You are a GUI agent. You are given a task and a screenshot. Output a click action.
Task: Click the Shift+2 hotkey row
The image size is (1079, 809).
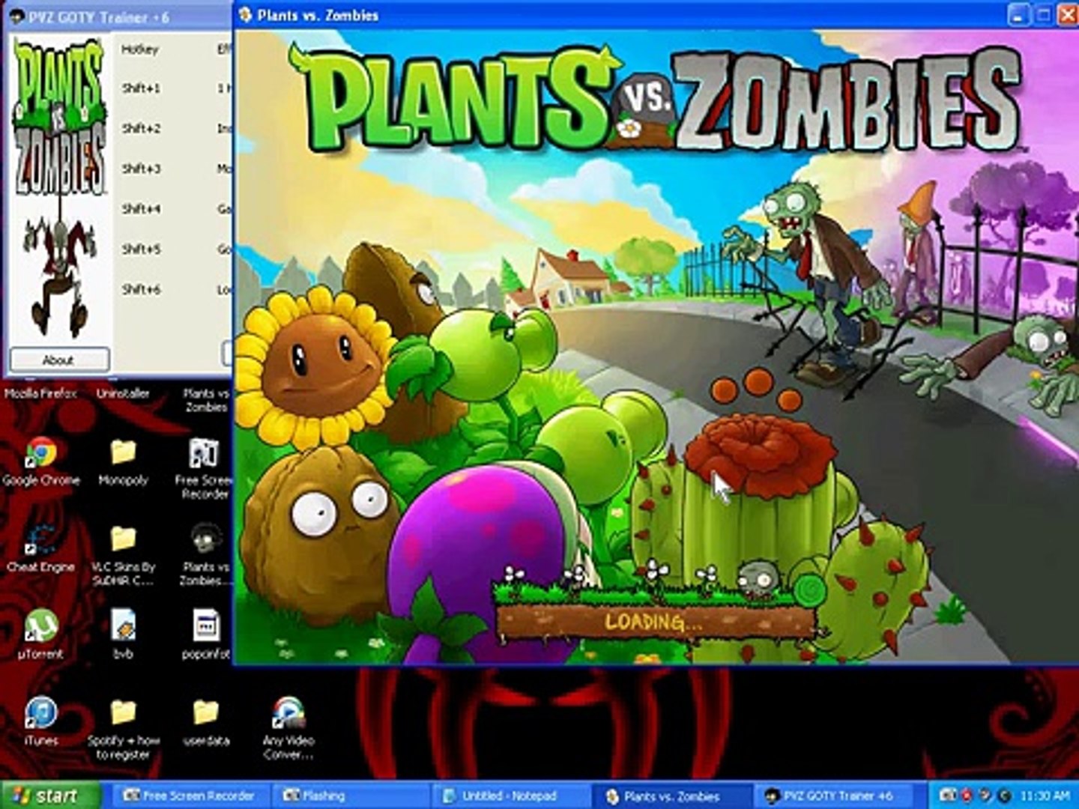(141, 129)
